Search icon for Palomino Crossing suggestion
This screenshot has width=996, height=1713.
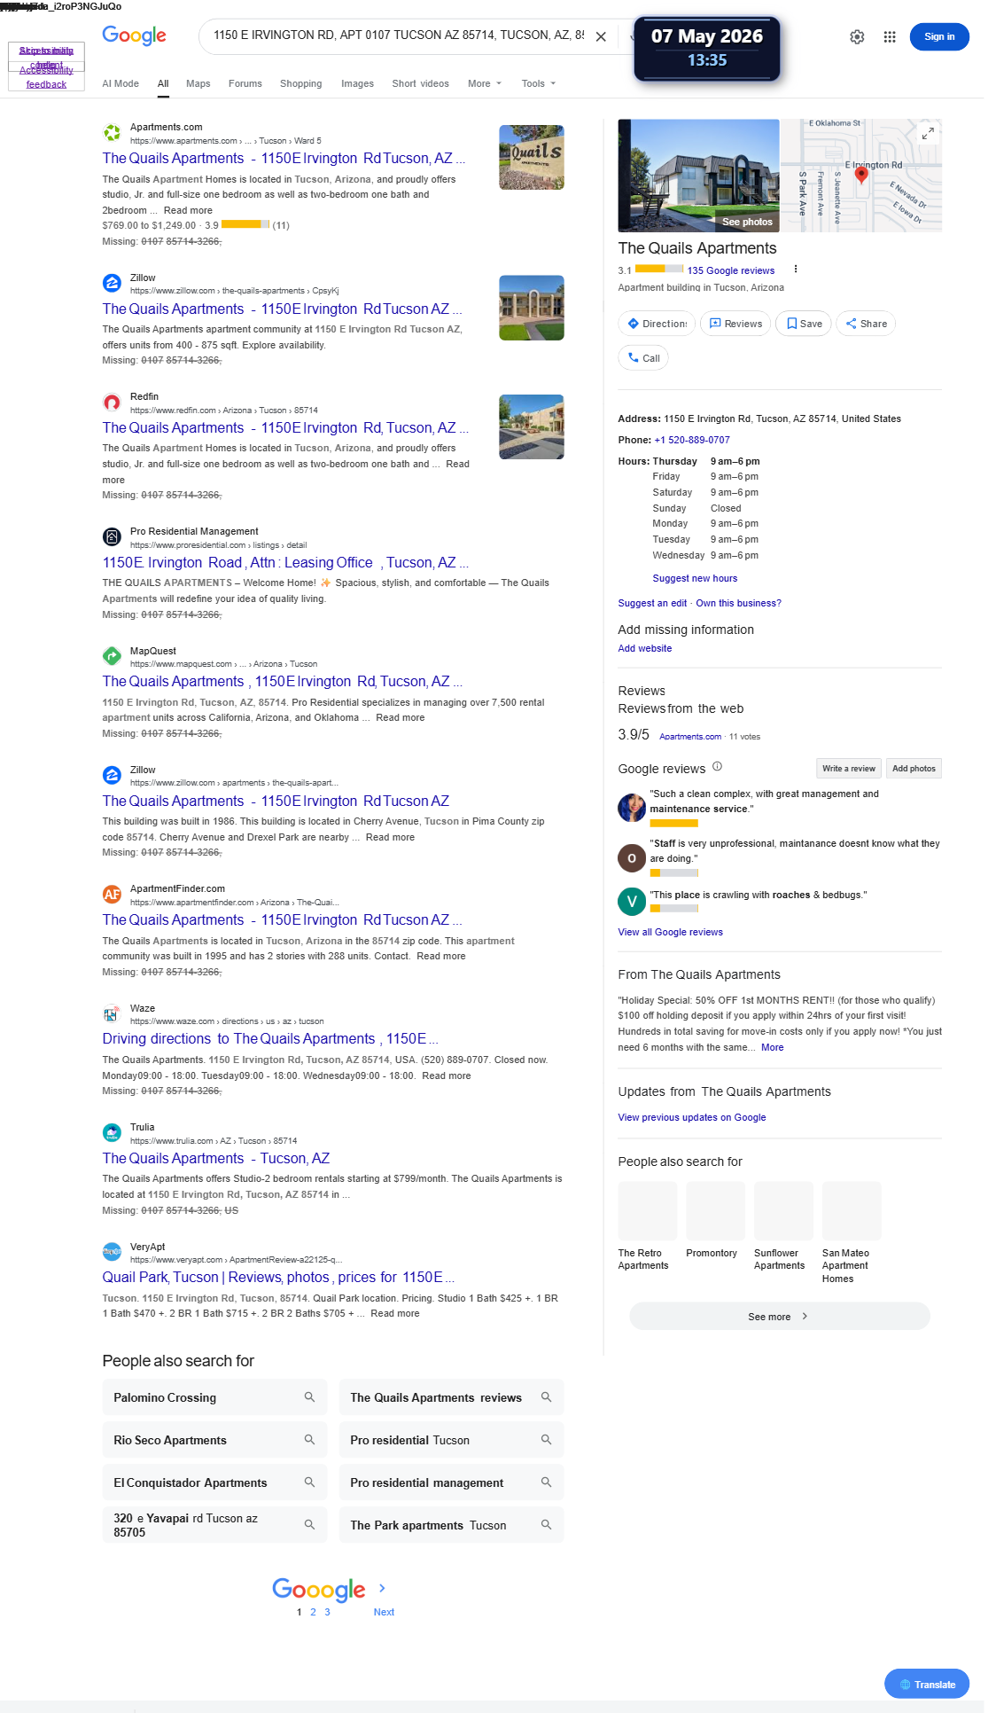(x=309, y=1397)
